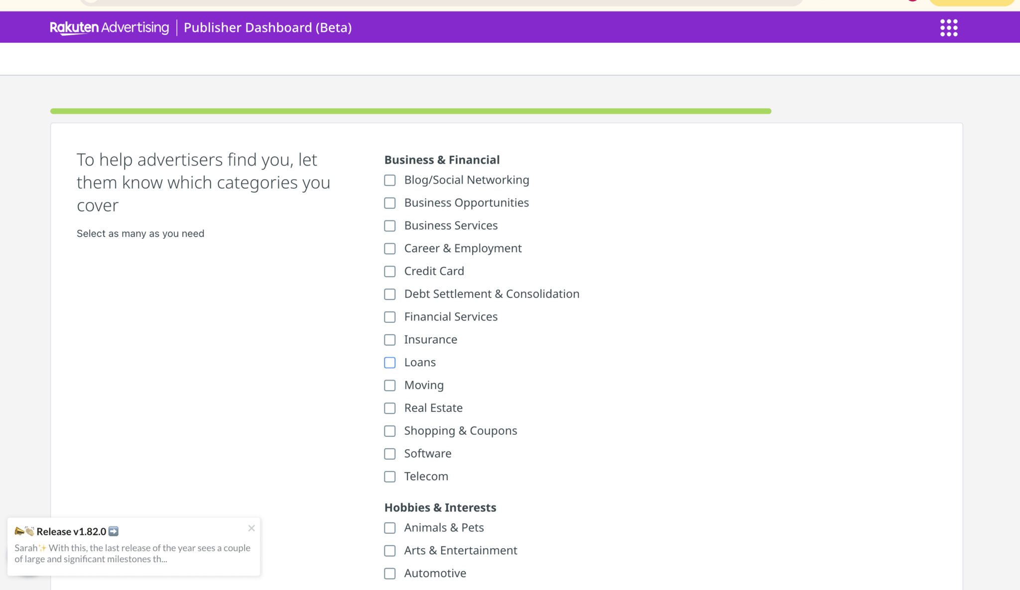Check the Business Opportunities checkbox
This screenshot has width=1020, height=590.
(x=390, y=203)
